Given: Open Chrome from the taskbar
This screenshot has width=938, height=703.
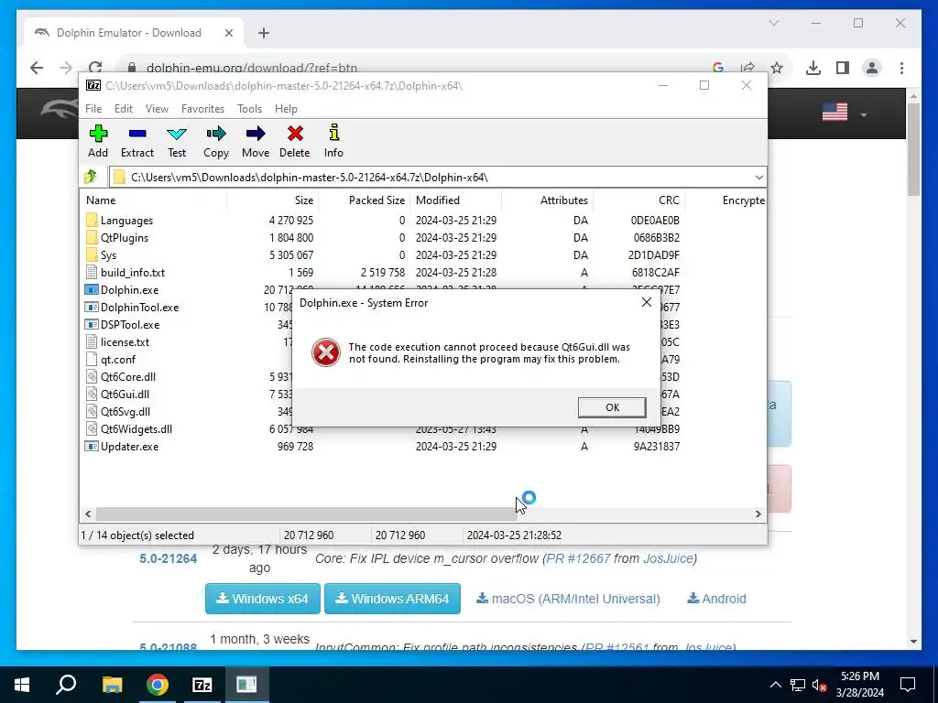Looking at the screenshot, I should tap(158, 685).
